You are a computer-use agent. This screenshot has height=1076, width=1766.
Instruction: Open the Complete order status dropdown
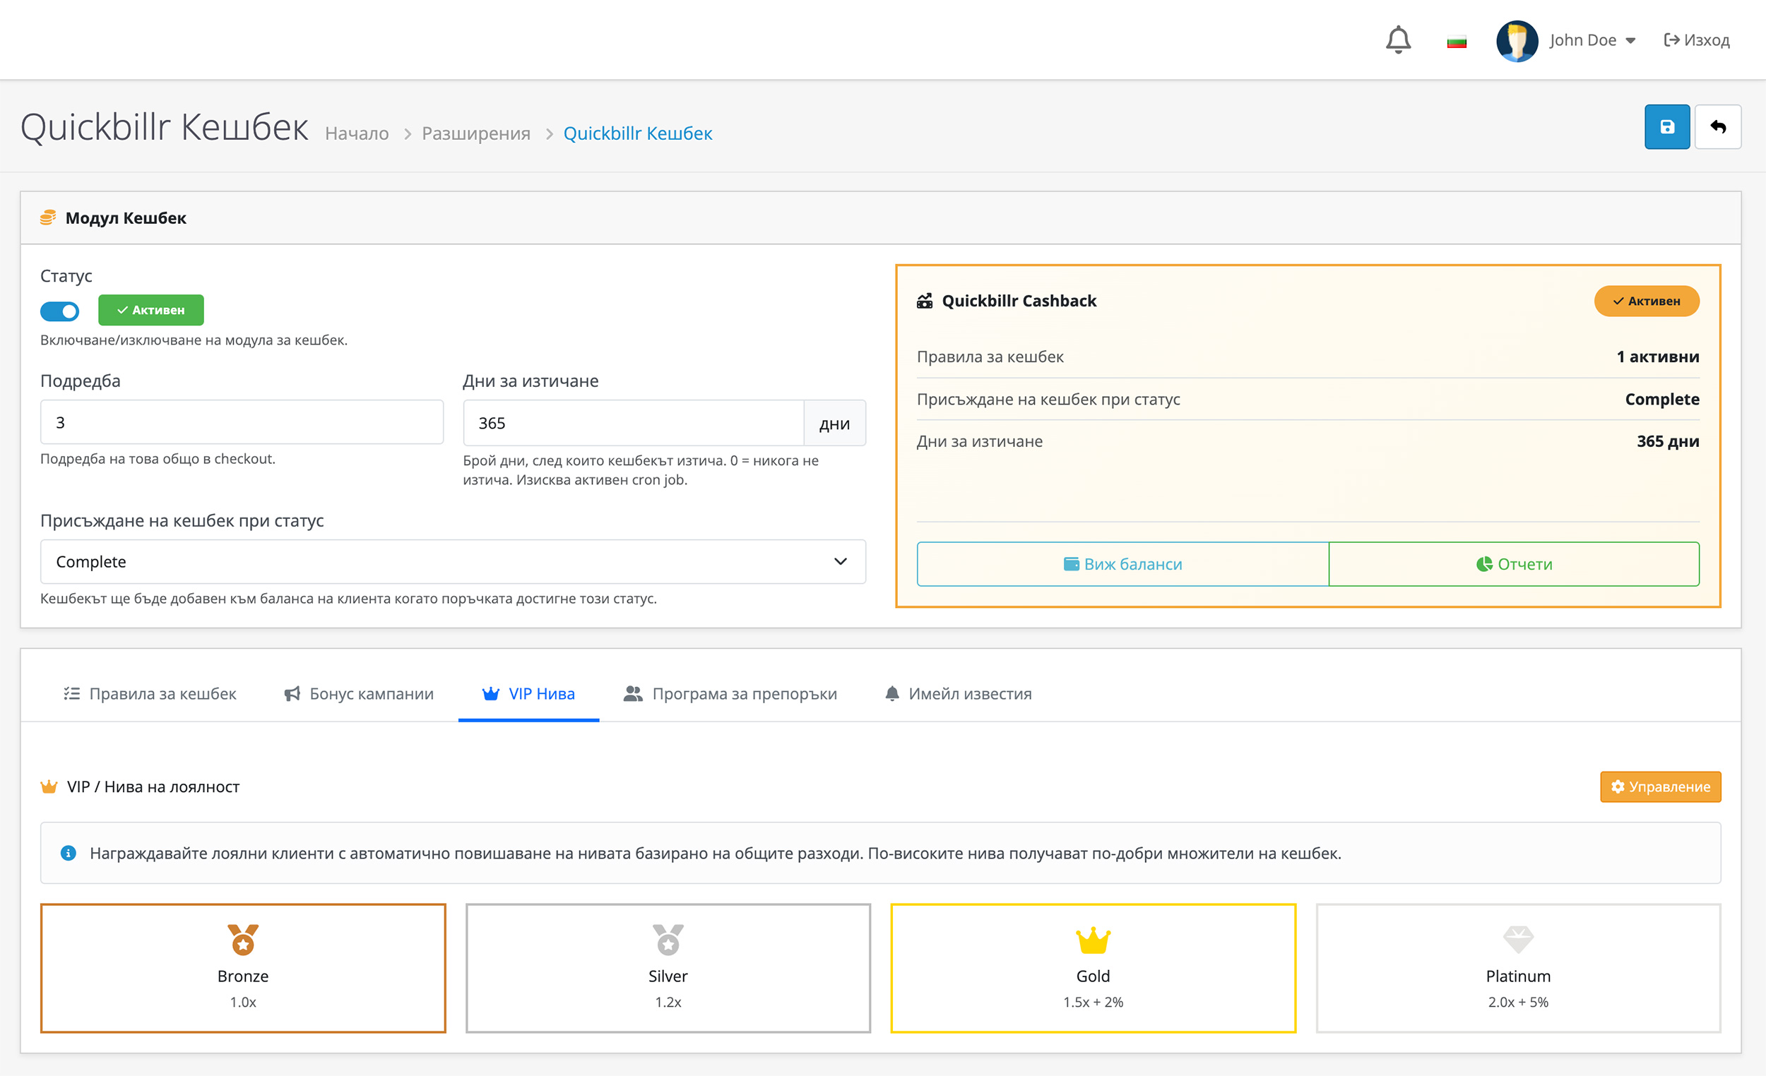(452, 561)
